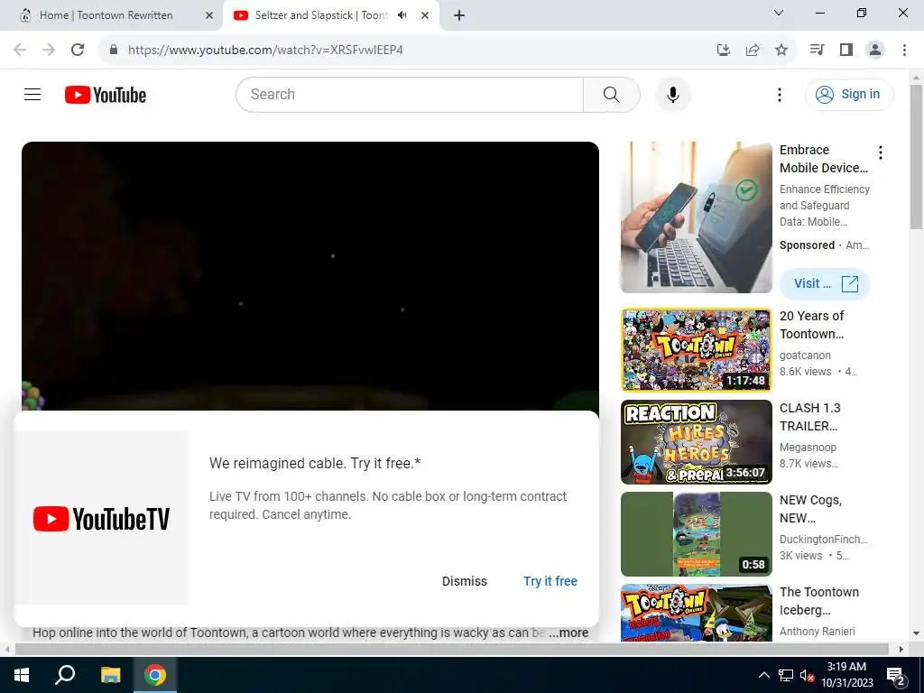
Task: Show hidden system tray icons
Action: (x=763, y=675)
